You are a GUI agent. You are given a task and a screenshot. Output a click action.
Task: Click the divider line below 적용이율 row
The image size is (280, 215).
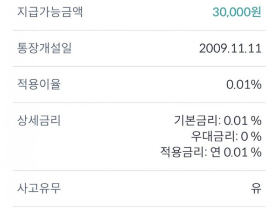[140, 103]
